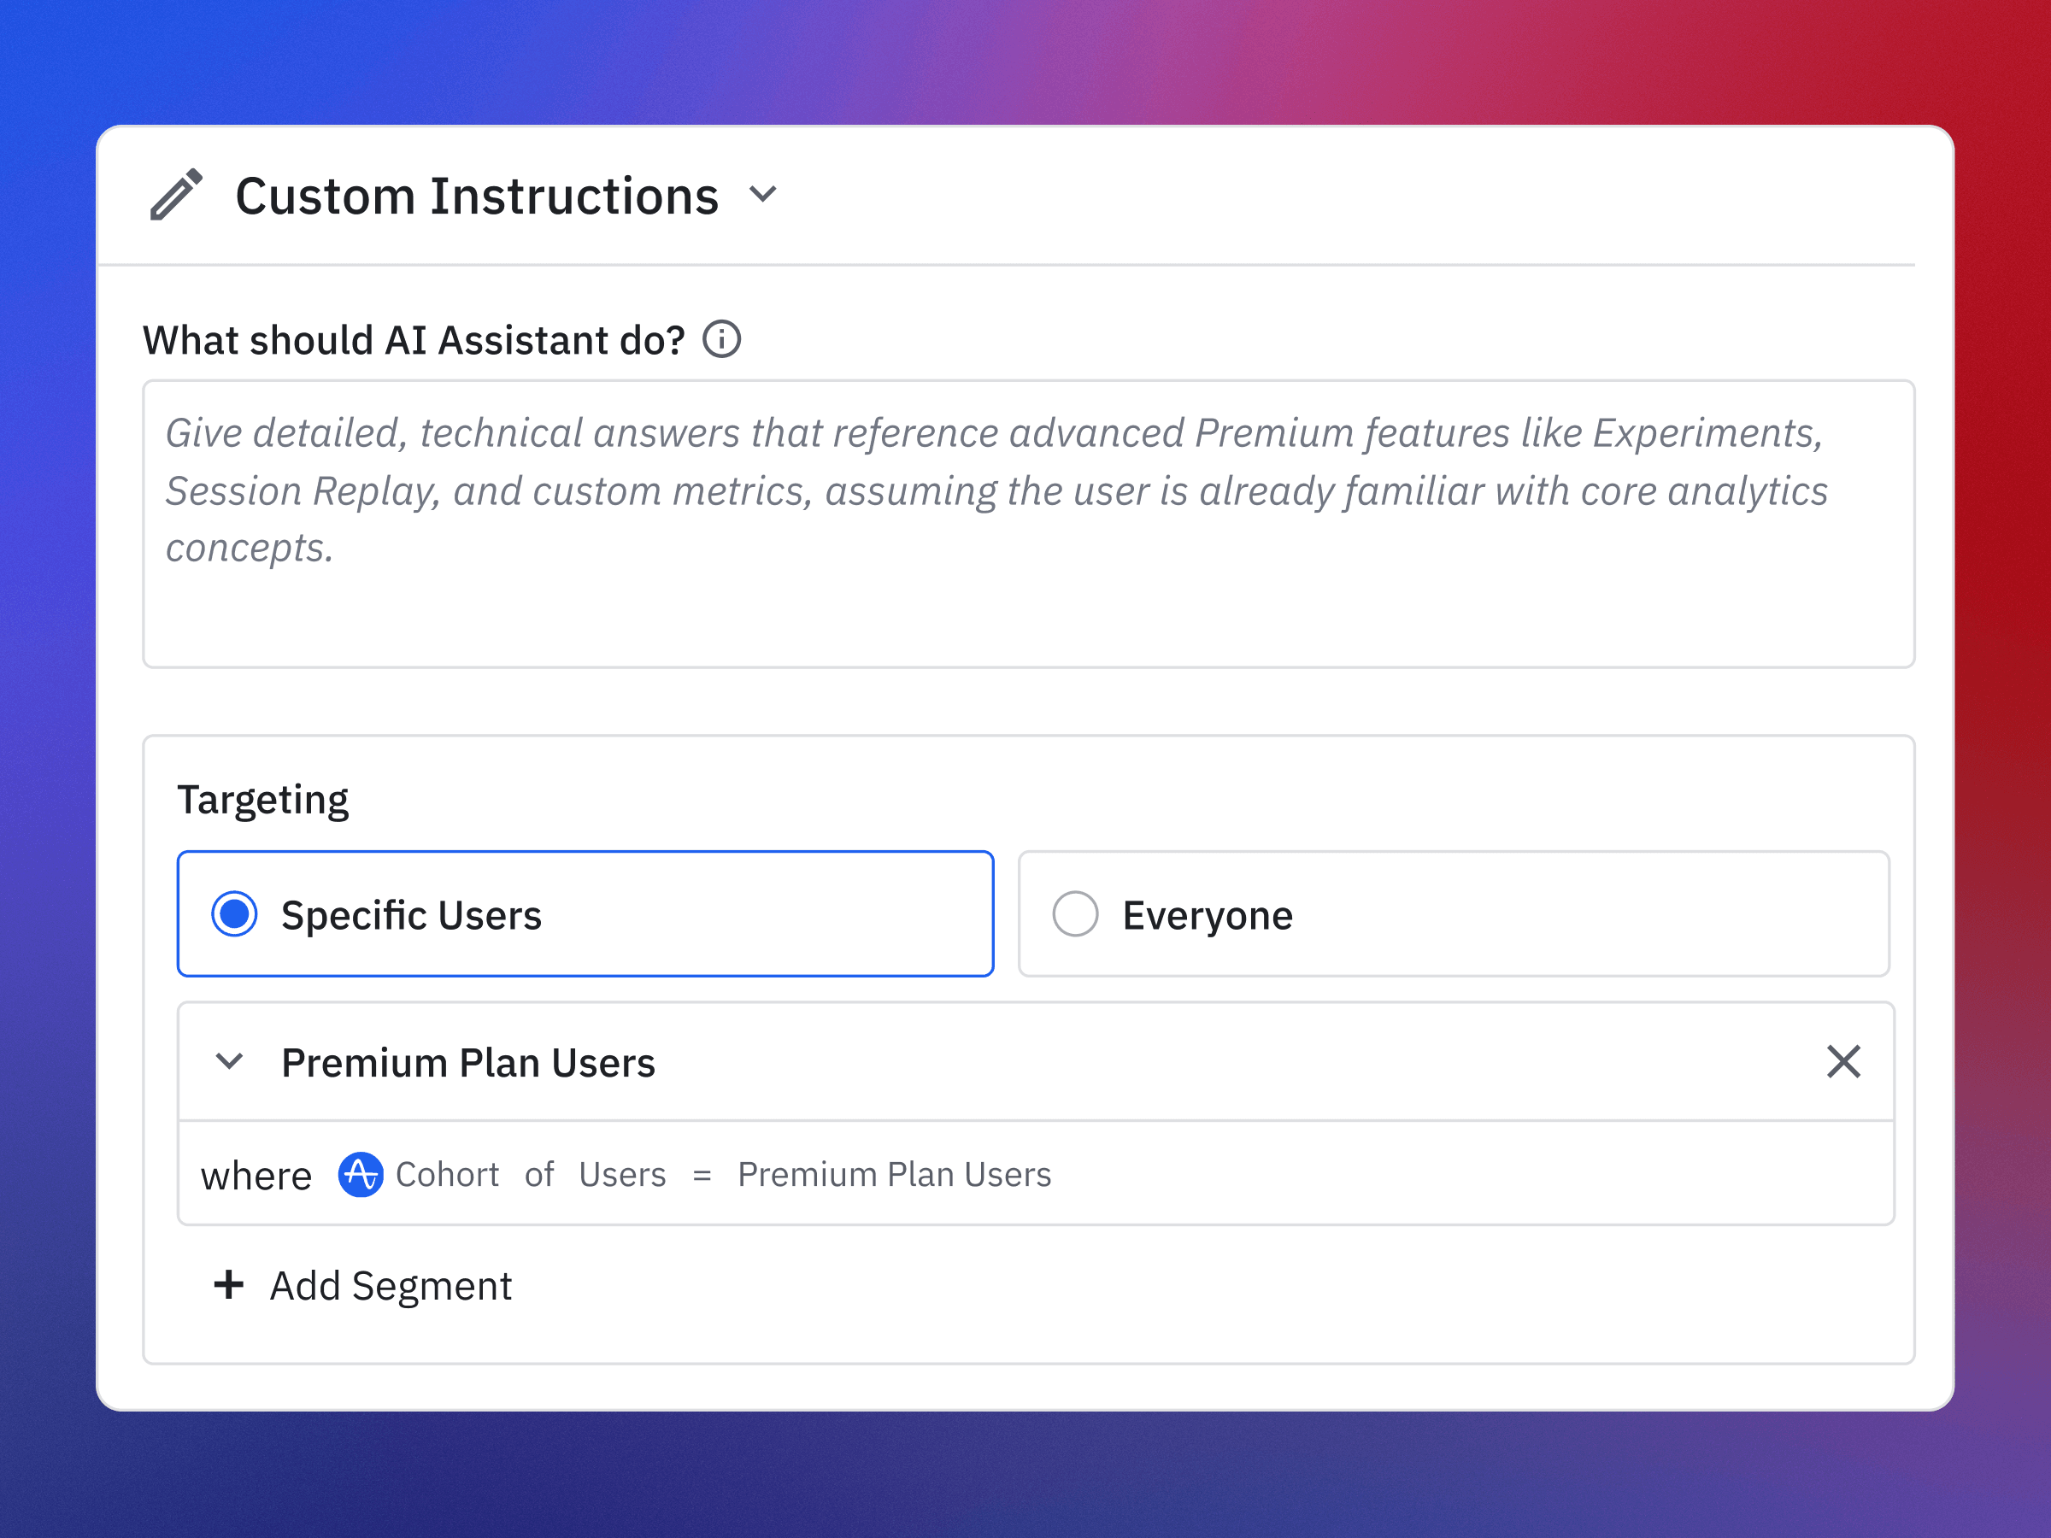Open the Cohort property selector

coord(447,1175)
